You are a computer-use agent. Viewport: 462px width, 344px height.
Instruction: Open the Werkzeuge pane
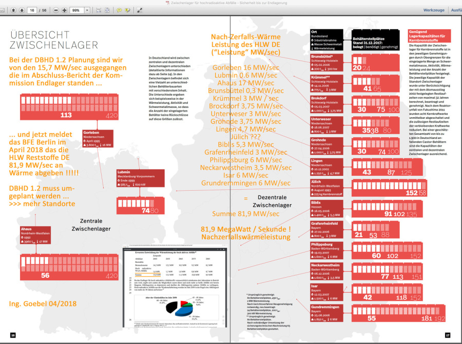tap(433, 10)
